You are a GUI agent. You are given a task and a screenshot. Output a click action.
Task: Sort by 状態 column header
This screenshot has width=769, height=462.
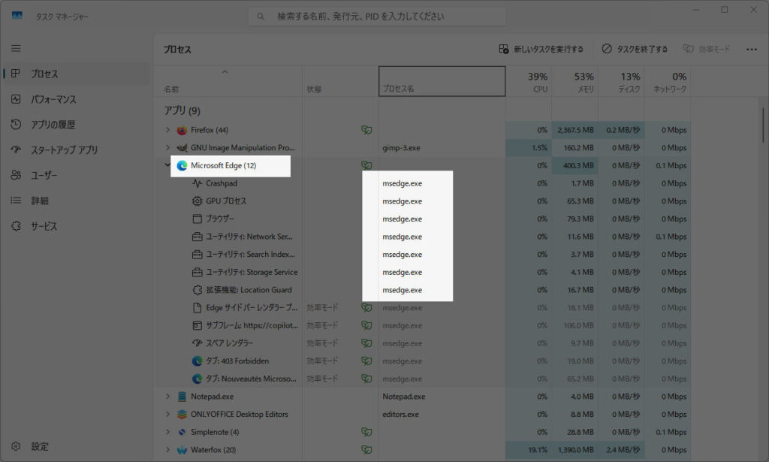pyautogui.click(x=340, y=81)
